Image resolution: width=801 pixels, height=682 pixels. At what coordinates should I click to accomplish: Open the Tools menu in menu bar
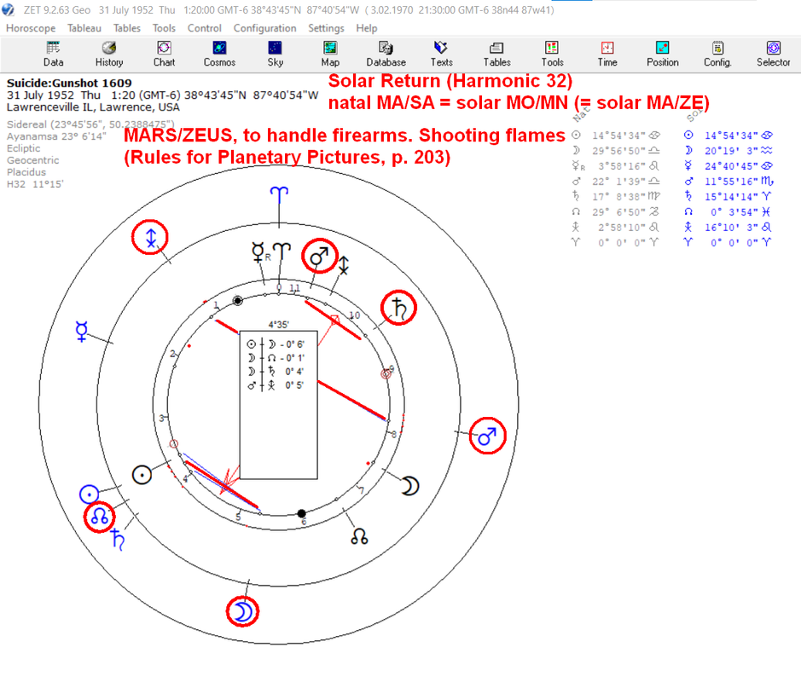pos(164,28)
